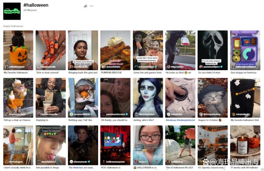This screenshot has width=264, height=171.
Task: Click sanantoniozoo profile avatar icon
Action: (71, 114)
